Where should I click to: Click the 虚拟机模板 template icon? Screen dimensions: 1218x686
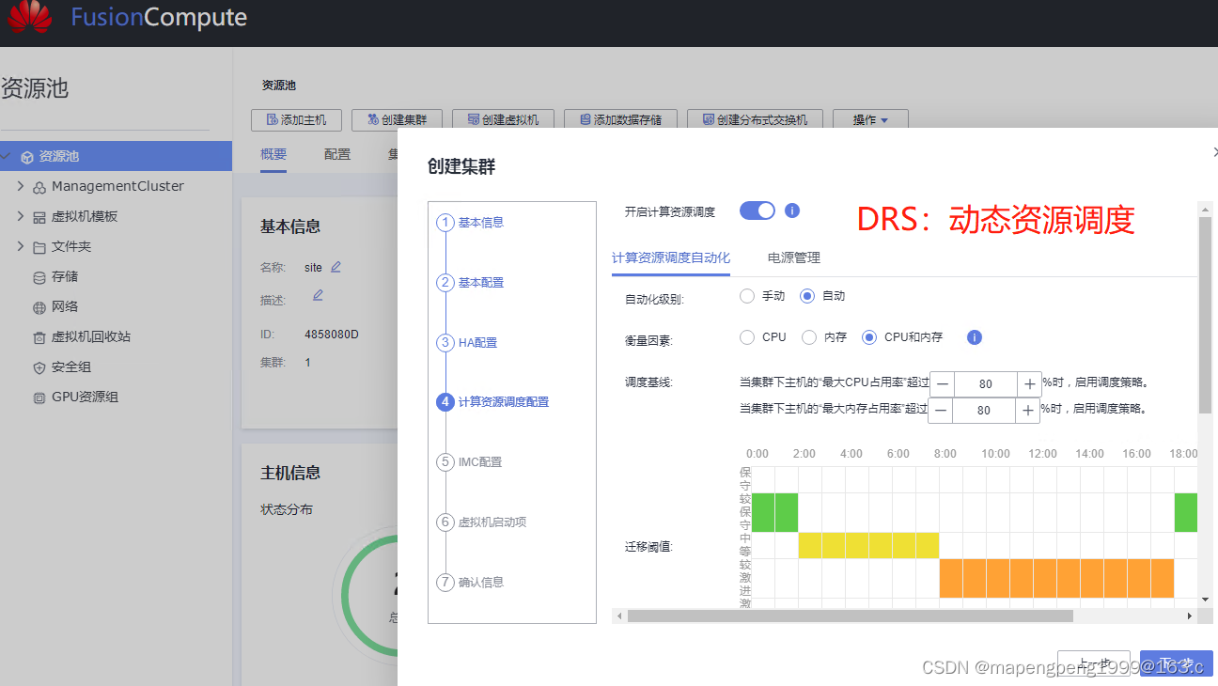coord(39,217)
